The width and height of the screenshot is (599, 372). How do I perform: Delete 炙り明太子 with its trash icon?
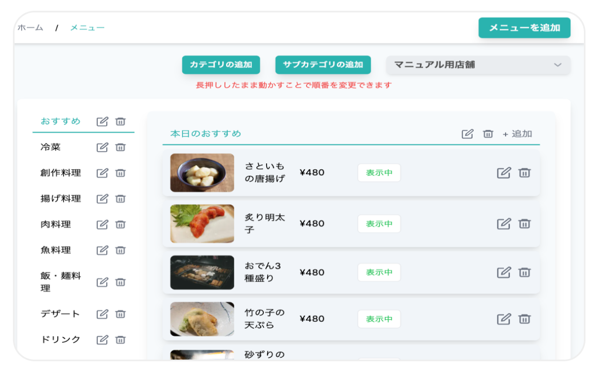524,223
